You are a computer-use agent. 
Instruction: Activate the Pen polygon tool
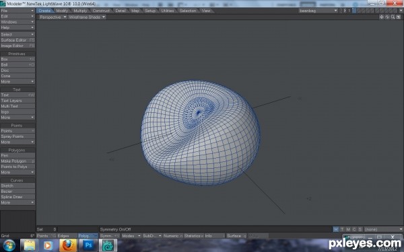pyautogui.click(x=18, y=155)
